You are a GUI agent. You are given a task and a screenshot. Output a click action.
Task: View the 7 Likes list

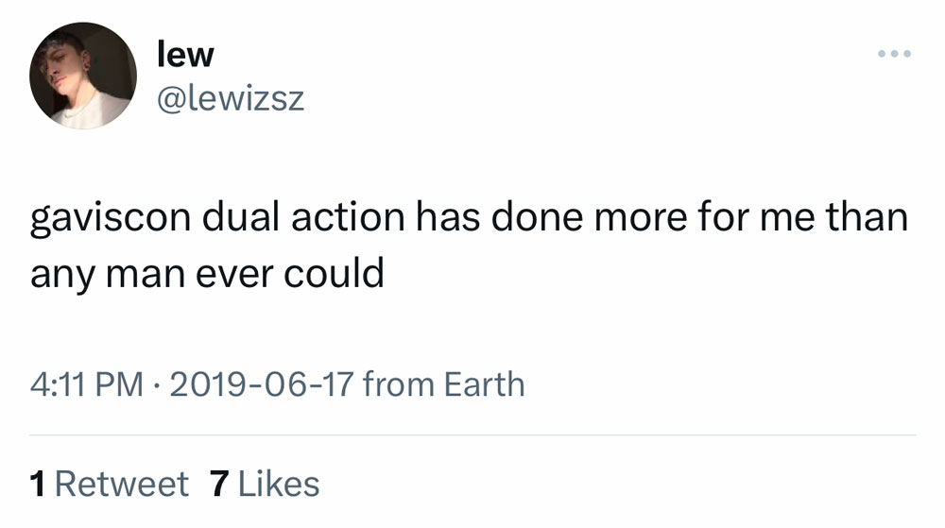pos(265,484)
